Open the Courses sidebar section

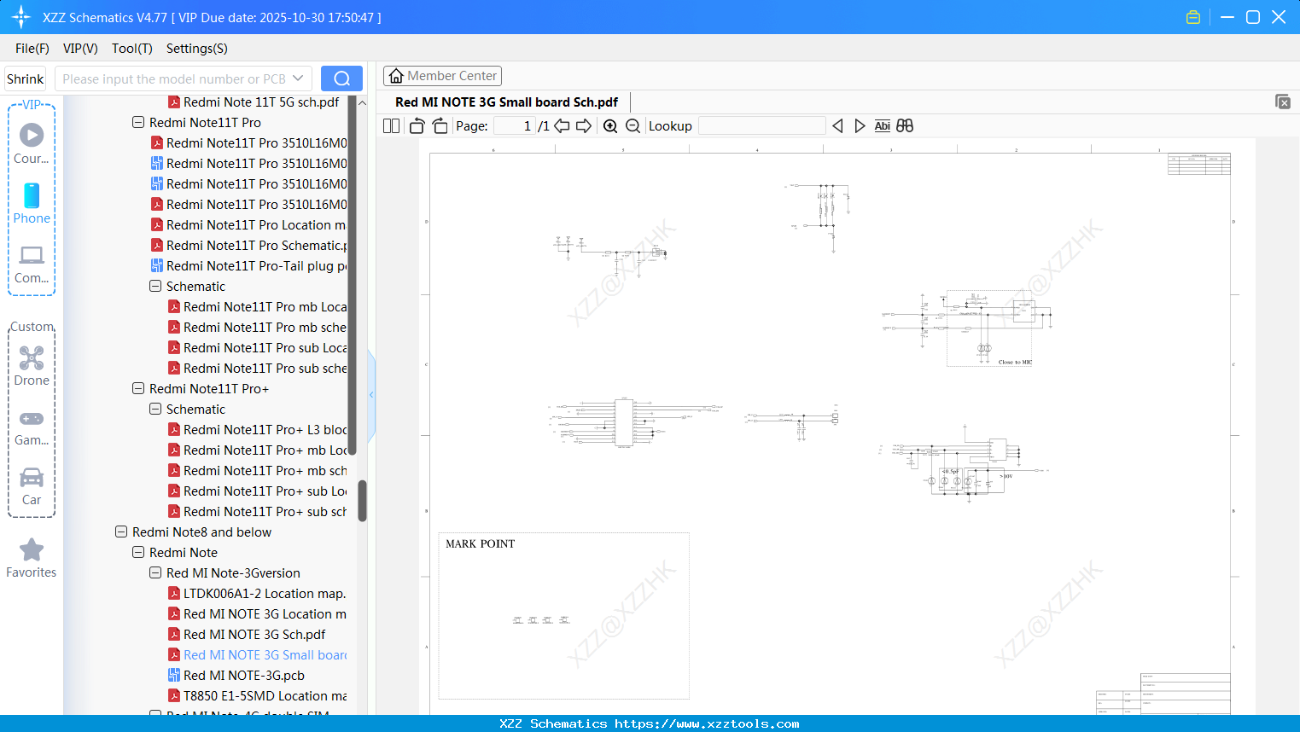pos(32,144)
